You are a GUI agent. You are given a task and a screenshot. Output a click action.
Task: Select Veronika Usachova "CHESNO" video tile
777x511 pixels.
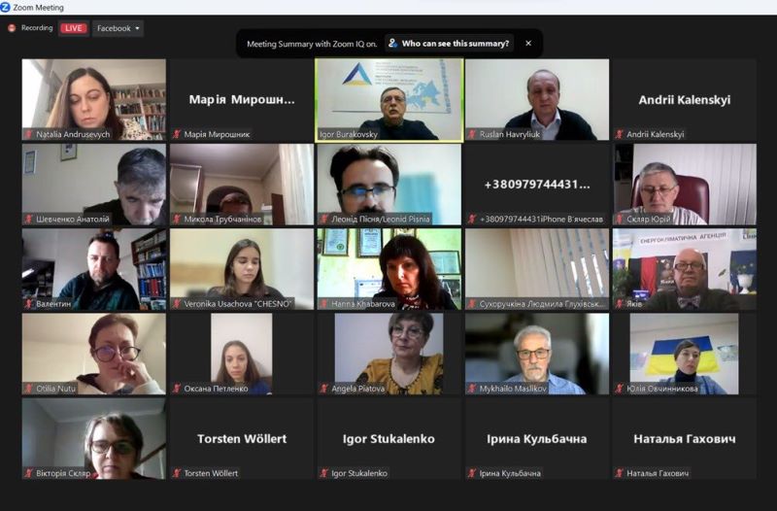242,269
